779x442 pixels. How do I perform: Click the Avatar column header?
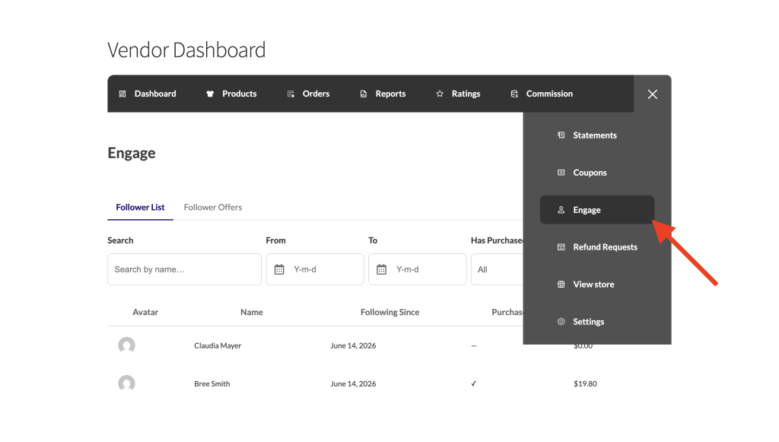(145, 312)
